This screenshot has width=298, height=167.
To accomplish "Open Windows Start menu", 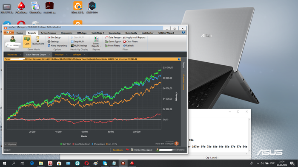I will (x=4, y=163).
